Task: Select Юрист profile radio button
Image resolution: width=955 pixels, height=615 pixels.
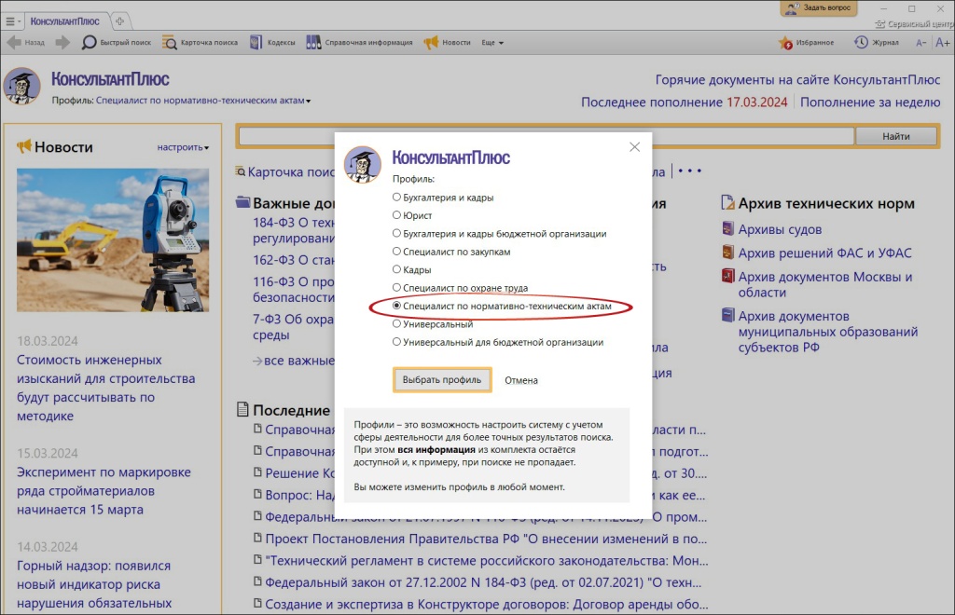Action: pos(396,214)
